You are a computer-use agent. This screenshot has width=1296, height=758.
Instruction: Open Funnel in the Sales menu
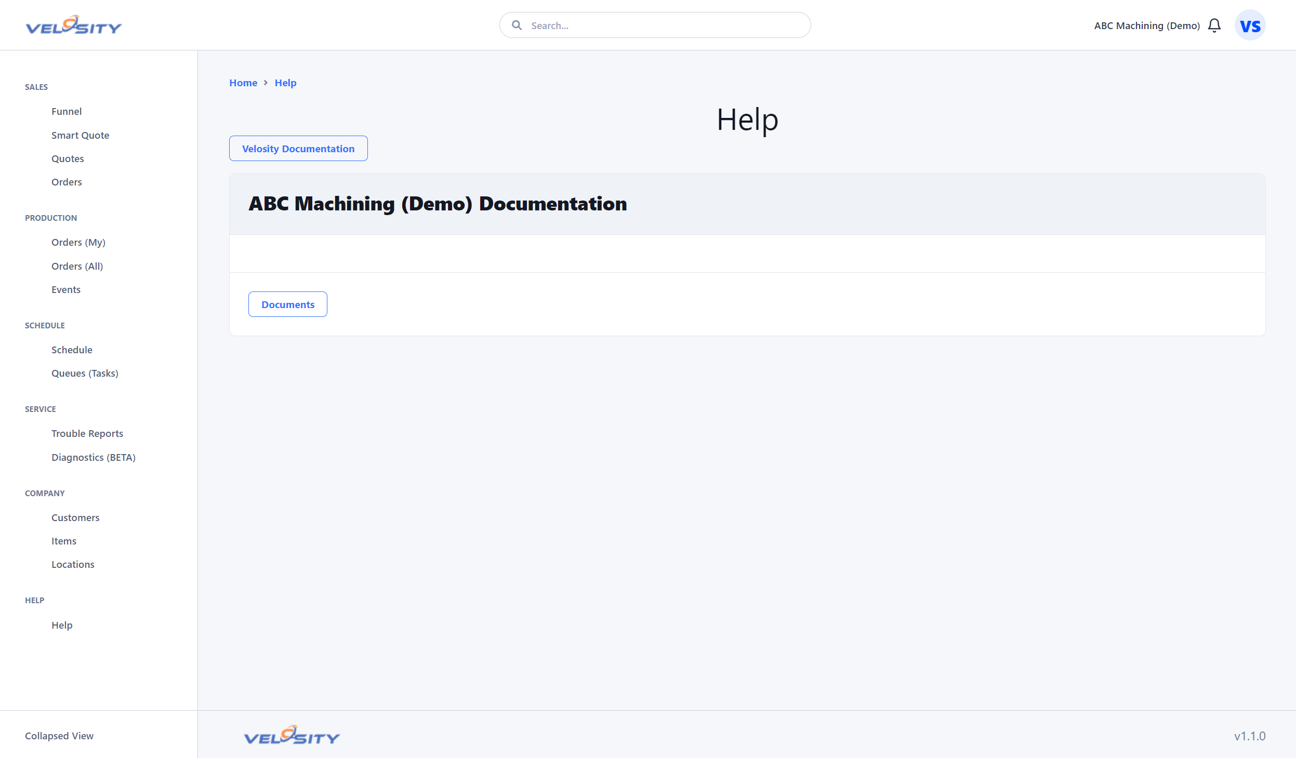[x=67, y=112]
